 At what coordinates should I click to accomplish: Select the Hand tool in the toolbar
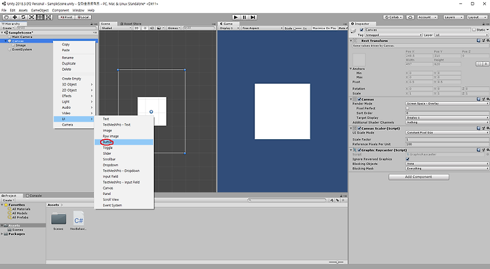coord(6,17)
